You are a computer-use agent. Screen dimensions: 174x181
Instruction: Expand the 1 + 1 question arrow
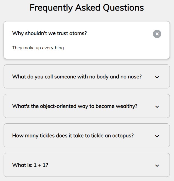157,165
